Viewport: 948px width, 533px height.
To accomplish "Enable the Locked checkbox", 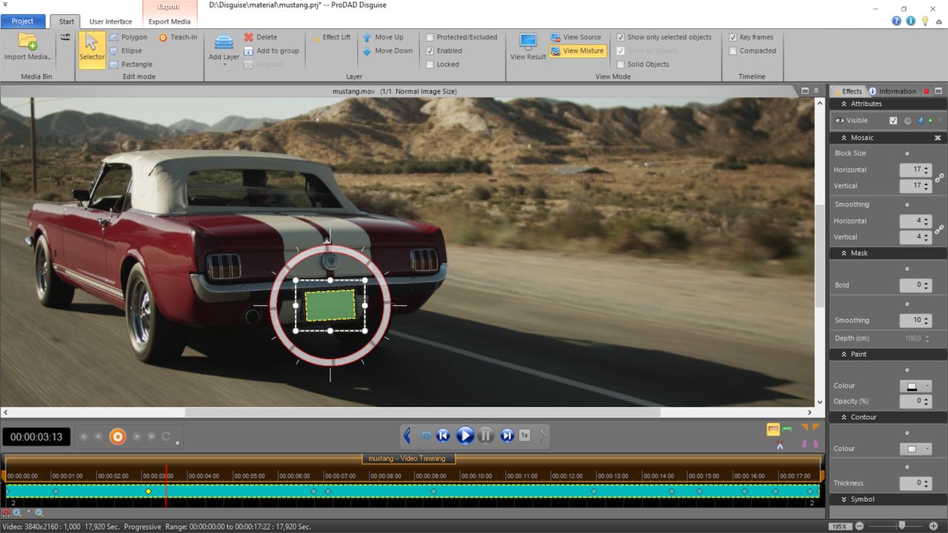I will click(x=430, y=64).
